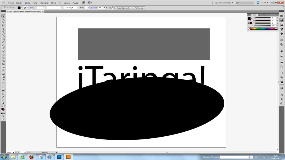Activate the Fill box in Color panel
The image size is (285, 160).
tap(249, 19)
